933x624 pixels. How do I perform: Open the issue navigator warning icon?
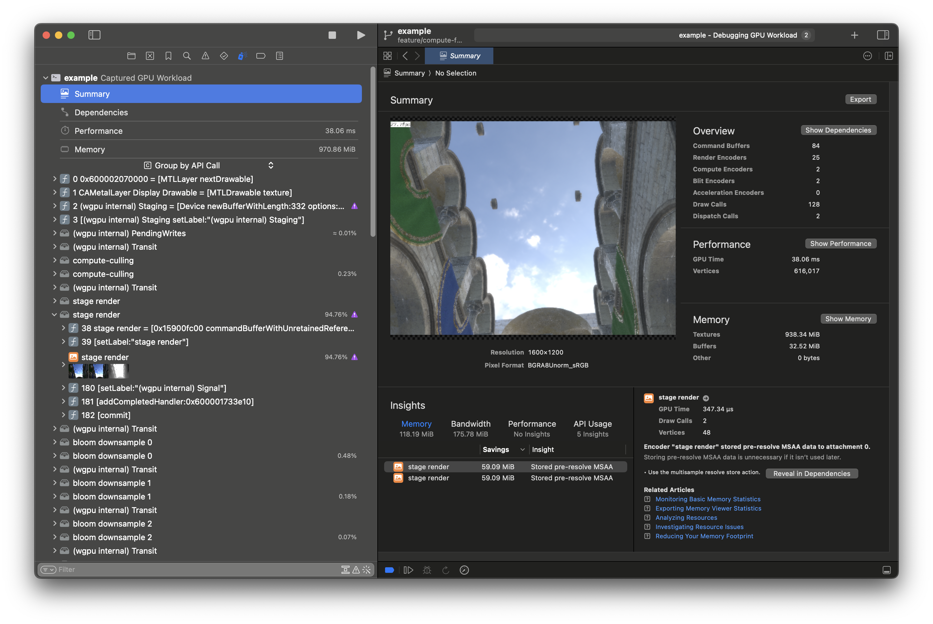point(205,56)
